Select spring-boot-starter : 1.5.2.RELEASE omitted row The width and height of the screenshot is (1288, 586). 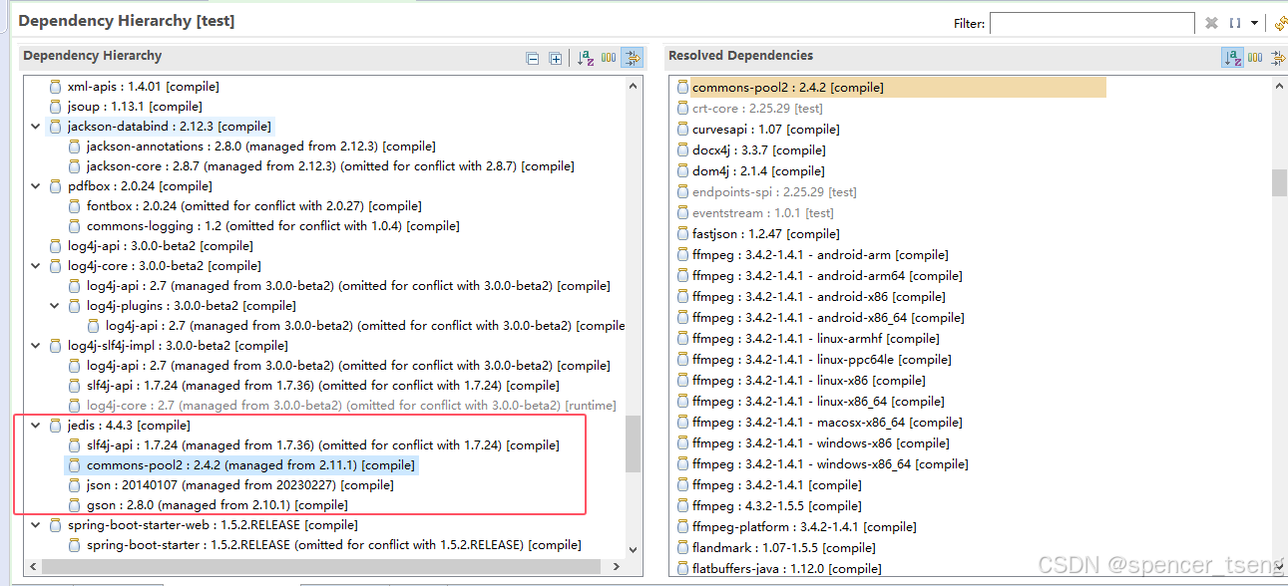pyautogui.click(x=333, y=545)
